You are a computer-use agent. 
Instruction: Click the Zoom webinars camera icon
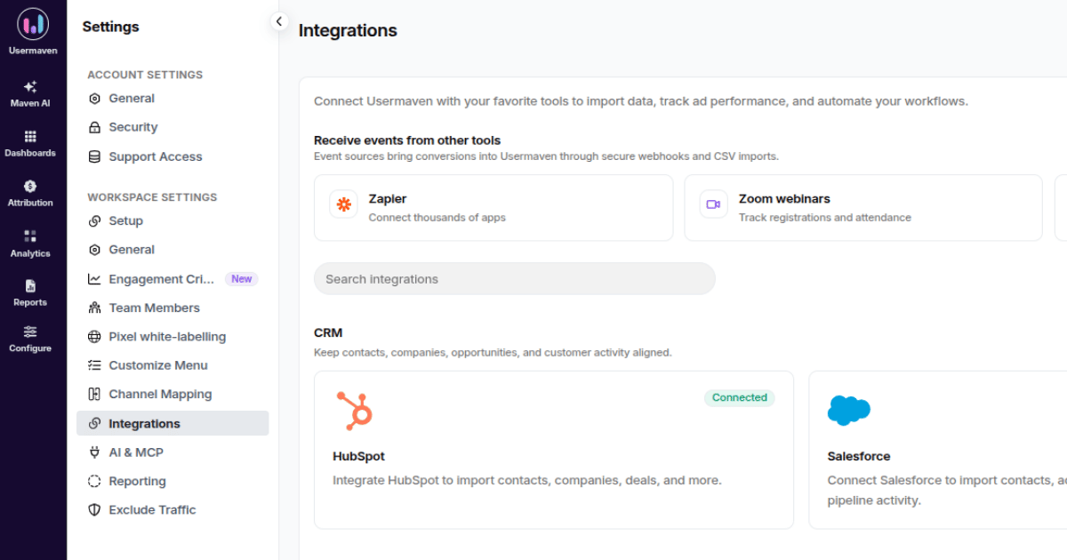713,204
